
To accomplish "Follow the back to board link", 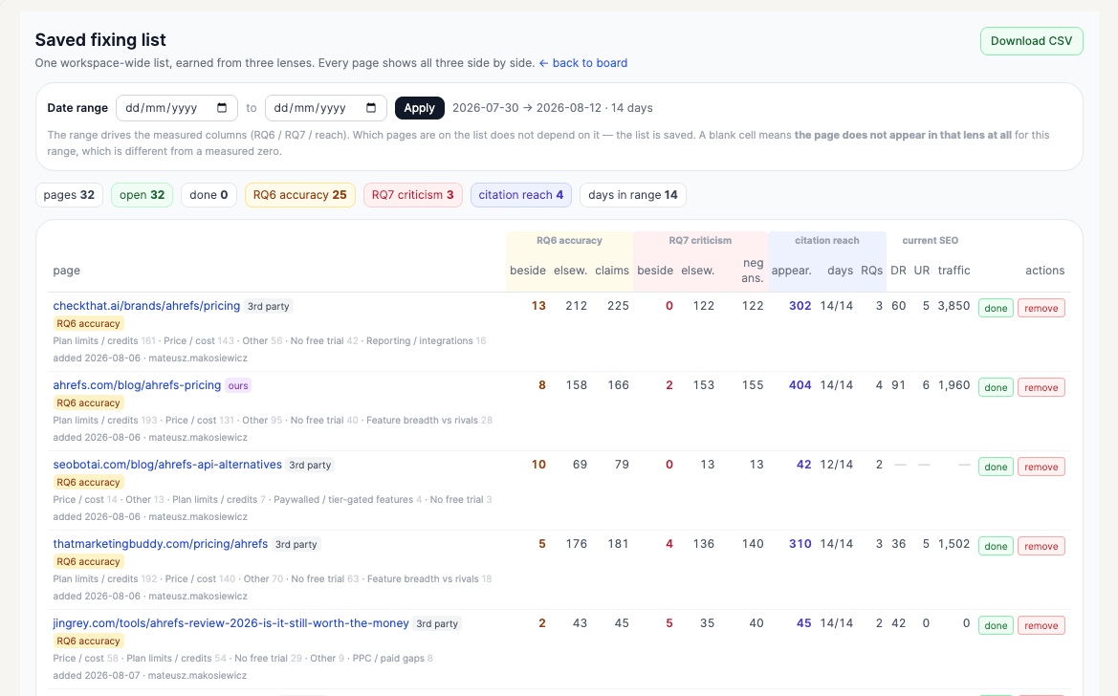I will (583, 63).
